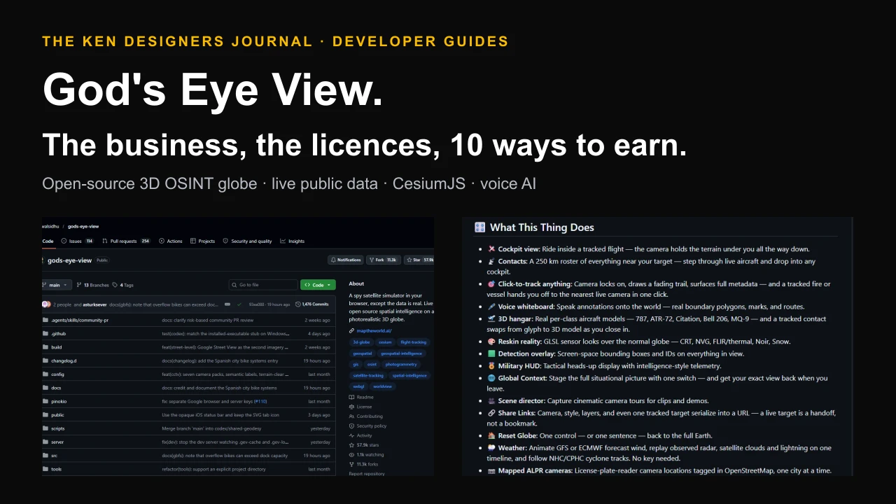Click the #110 pull request link

pos(260,401)
